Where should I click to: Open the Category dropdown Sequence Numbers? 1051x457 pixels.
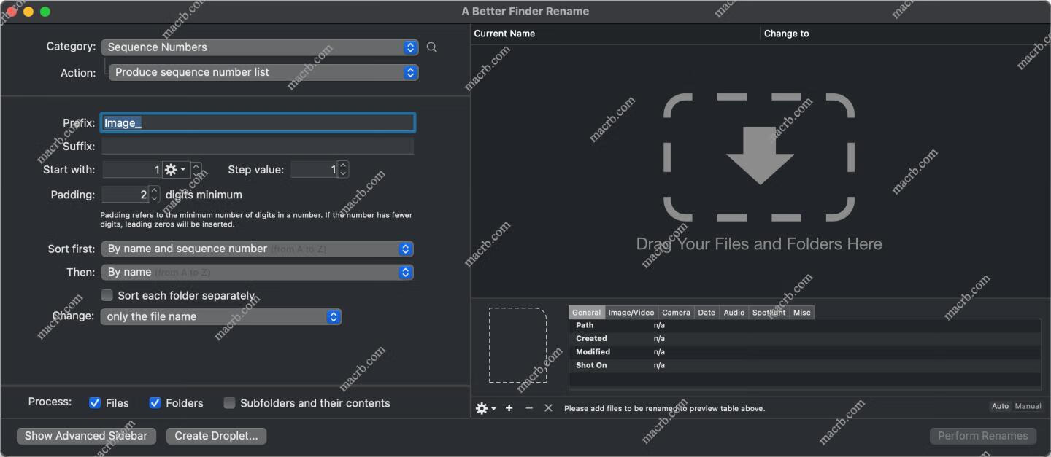260,47
